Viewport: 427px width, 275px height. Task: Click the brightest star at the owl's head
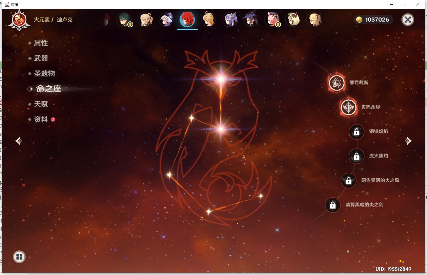221,79
